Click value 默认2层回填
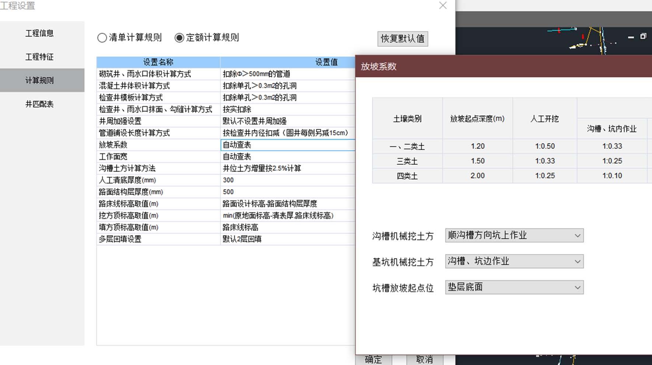This screenshot has height=365, width=652. 242,239
